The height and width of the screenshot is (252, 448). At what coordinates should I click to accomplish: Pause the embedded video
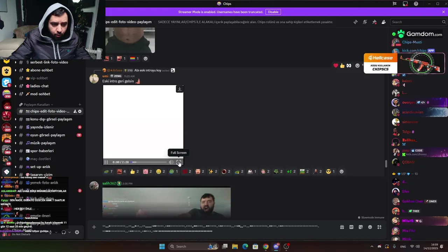tap(106, 162)
